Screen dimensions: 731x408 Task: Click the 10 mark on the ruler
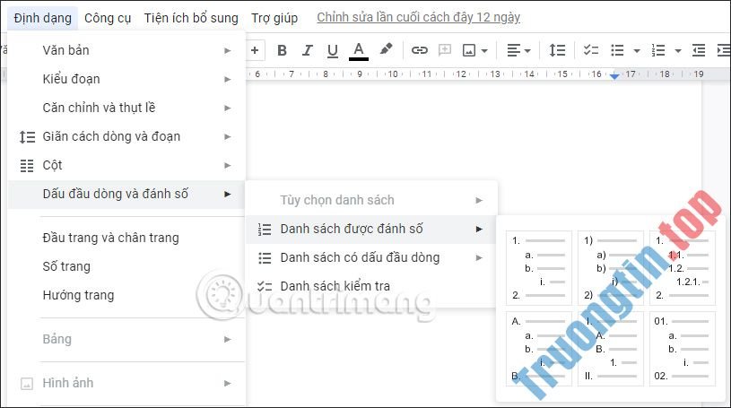click(x=393, y=74)
